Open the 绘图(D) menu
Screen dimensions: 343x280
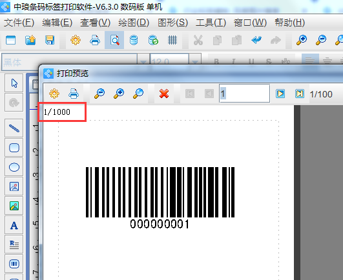point(134,23)
